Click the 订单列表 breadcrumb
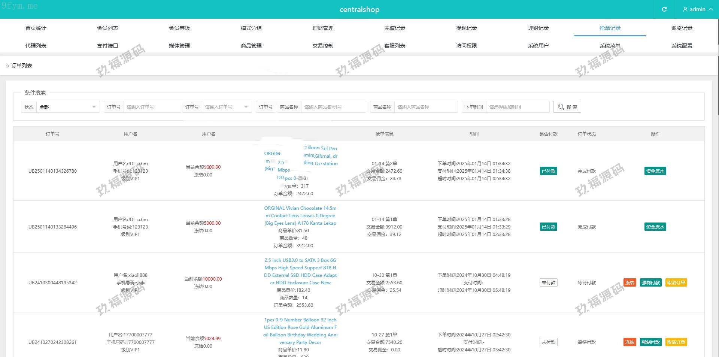719x357 pixels. click(x=22, y=66)
